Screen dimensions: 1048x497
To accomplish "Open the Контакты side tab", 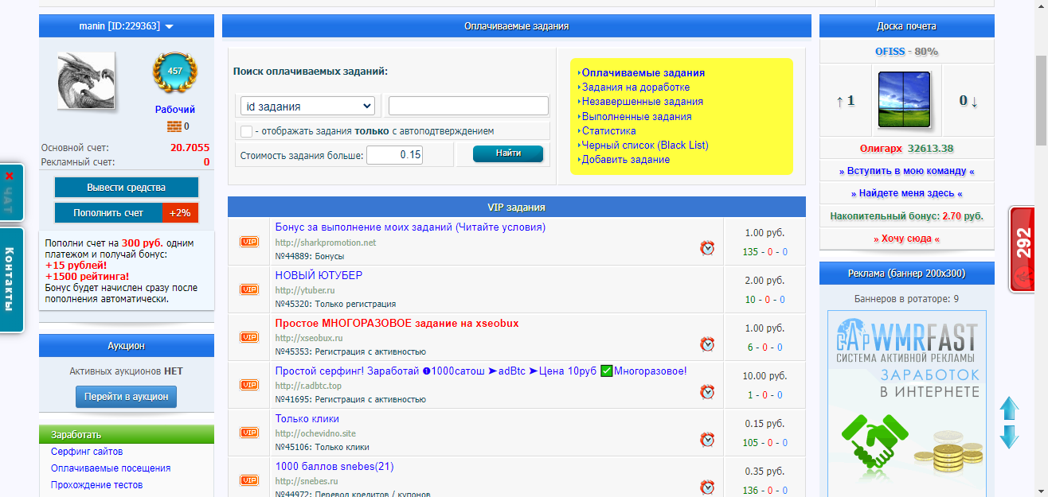I will (x=11, y=278).
